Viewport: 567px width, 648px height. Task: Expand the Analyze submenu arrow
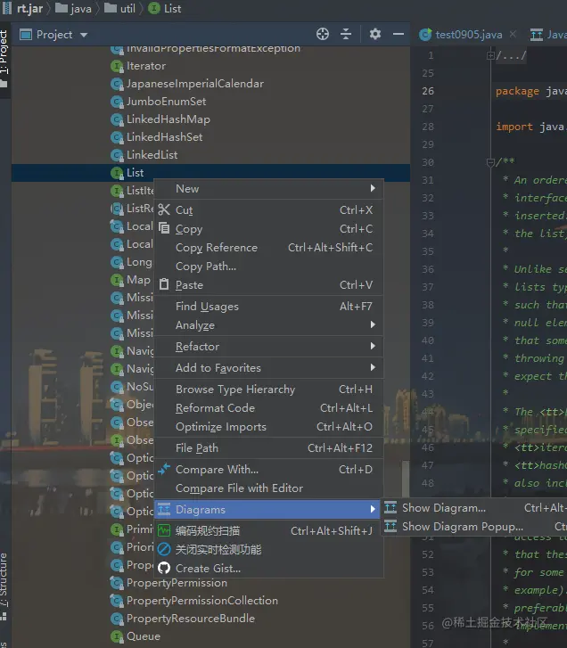373,324
